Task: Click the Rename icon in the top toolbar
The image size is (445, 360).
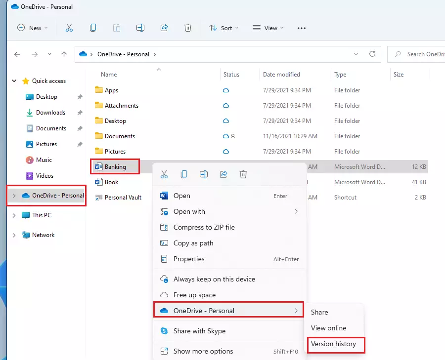Action: [140, 28]
